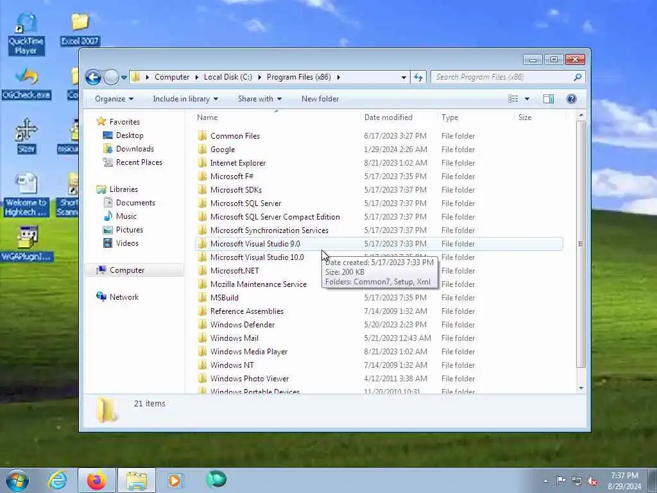Select Computer in the navigation pane
Screen dimensions: 657x493
click(127, 270)
